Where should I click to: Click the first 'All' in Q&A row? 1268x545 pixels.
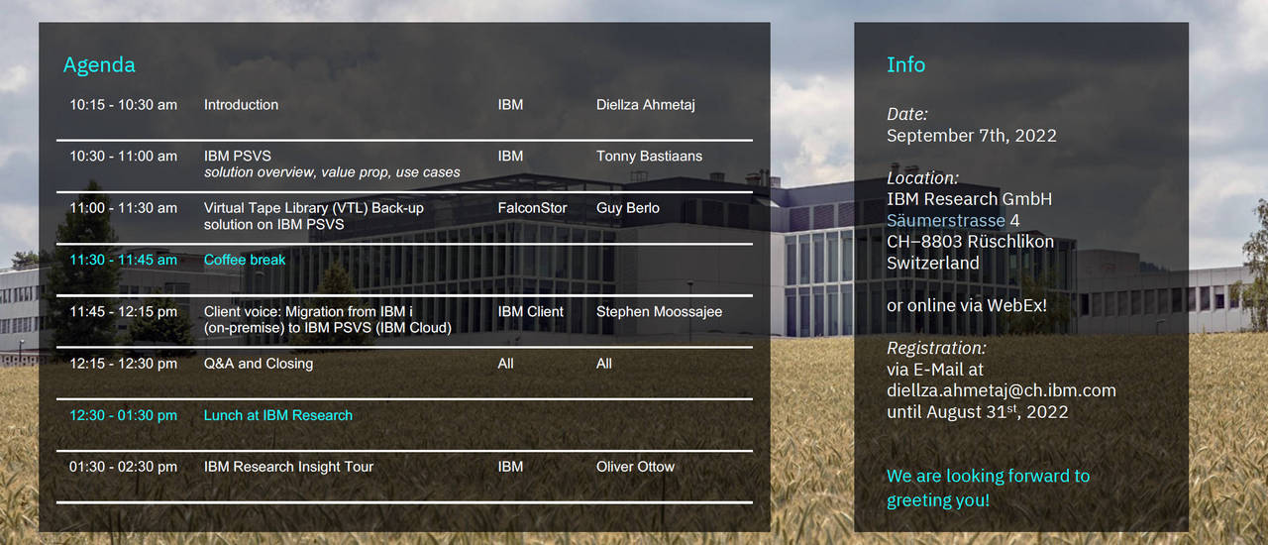coord(505,364)
